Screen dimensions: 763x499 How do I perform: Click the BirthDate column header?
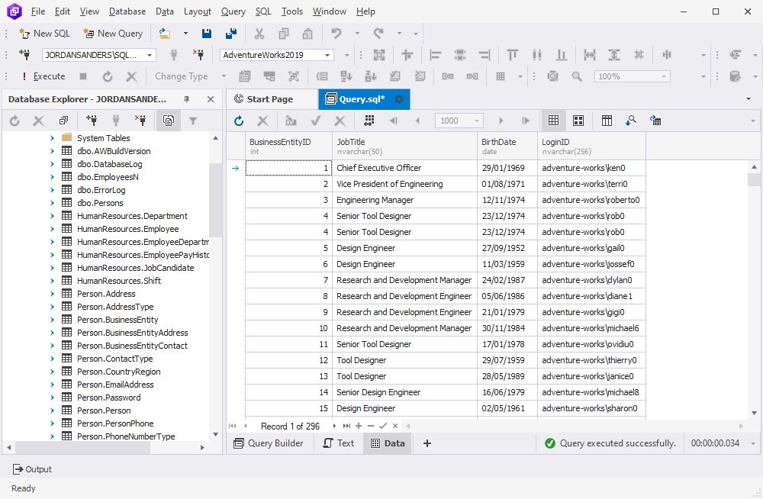pos(507,146)
